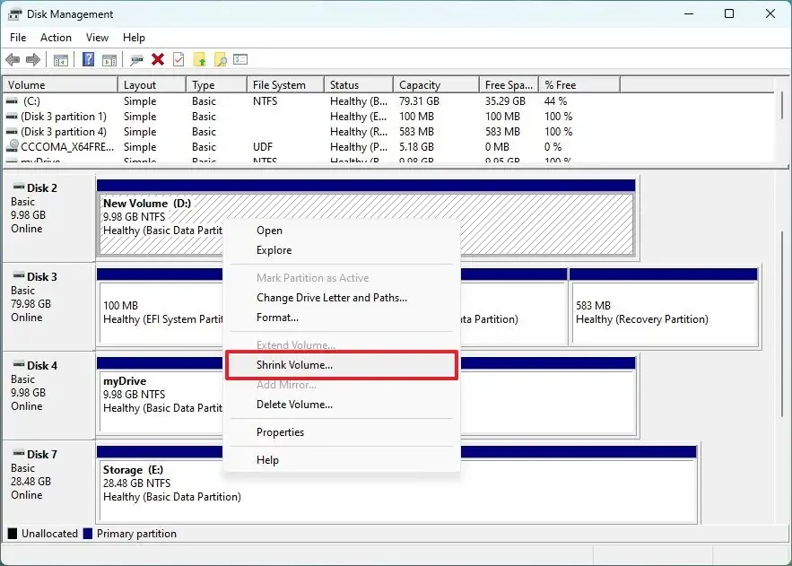Click the disk Properties toolbar icon
792x566 pixels.
(240, 61)
